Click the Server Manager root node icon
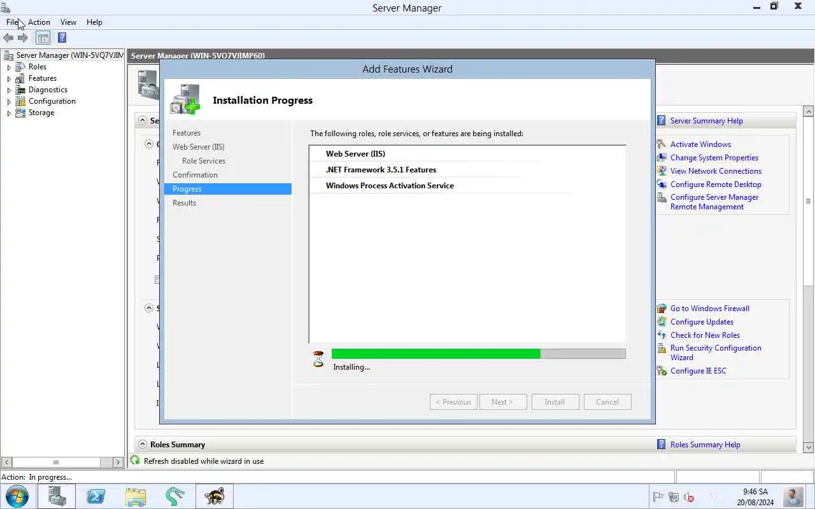Image resolution: width=815 pixels, height=509 pixels. (x=8, y=55)
